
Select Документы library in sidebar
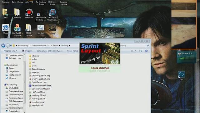[x=12, y=72]
